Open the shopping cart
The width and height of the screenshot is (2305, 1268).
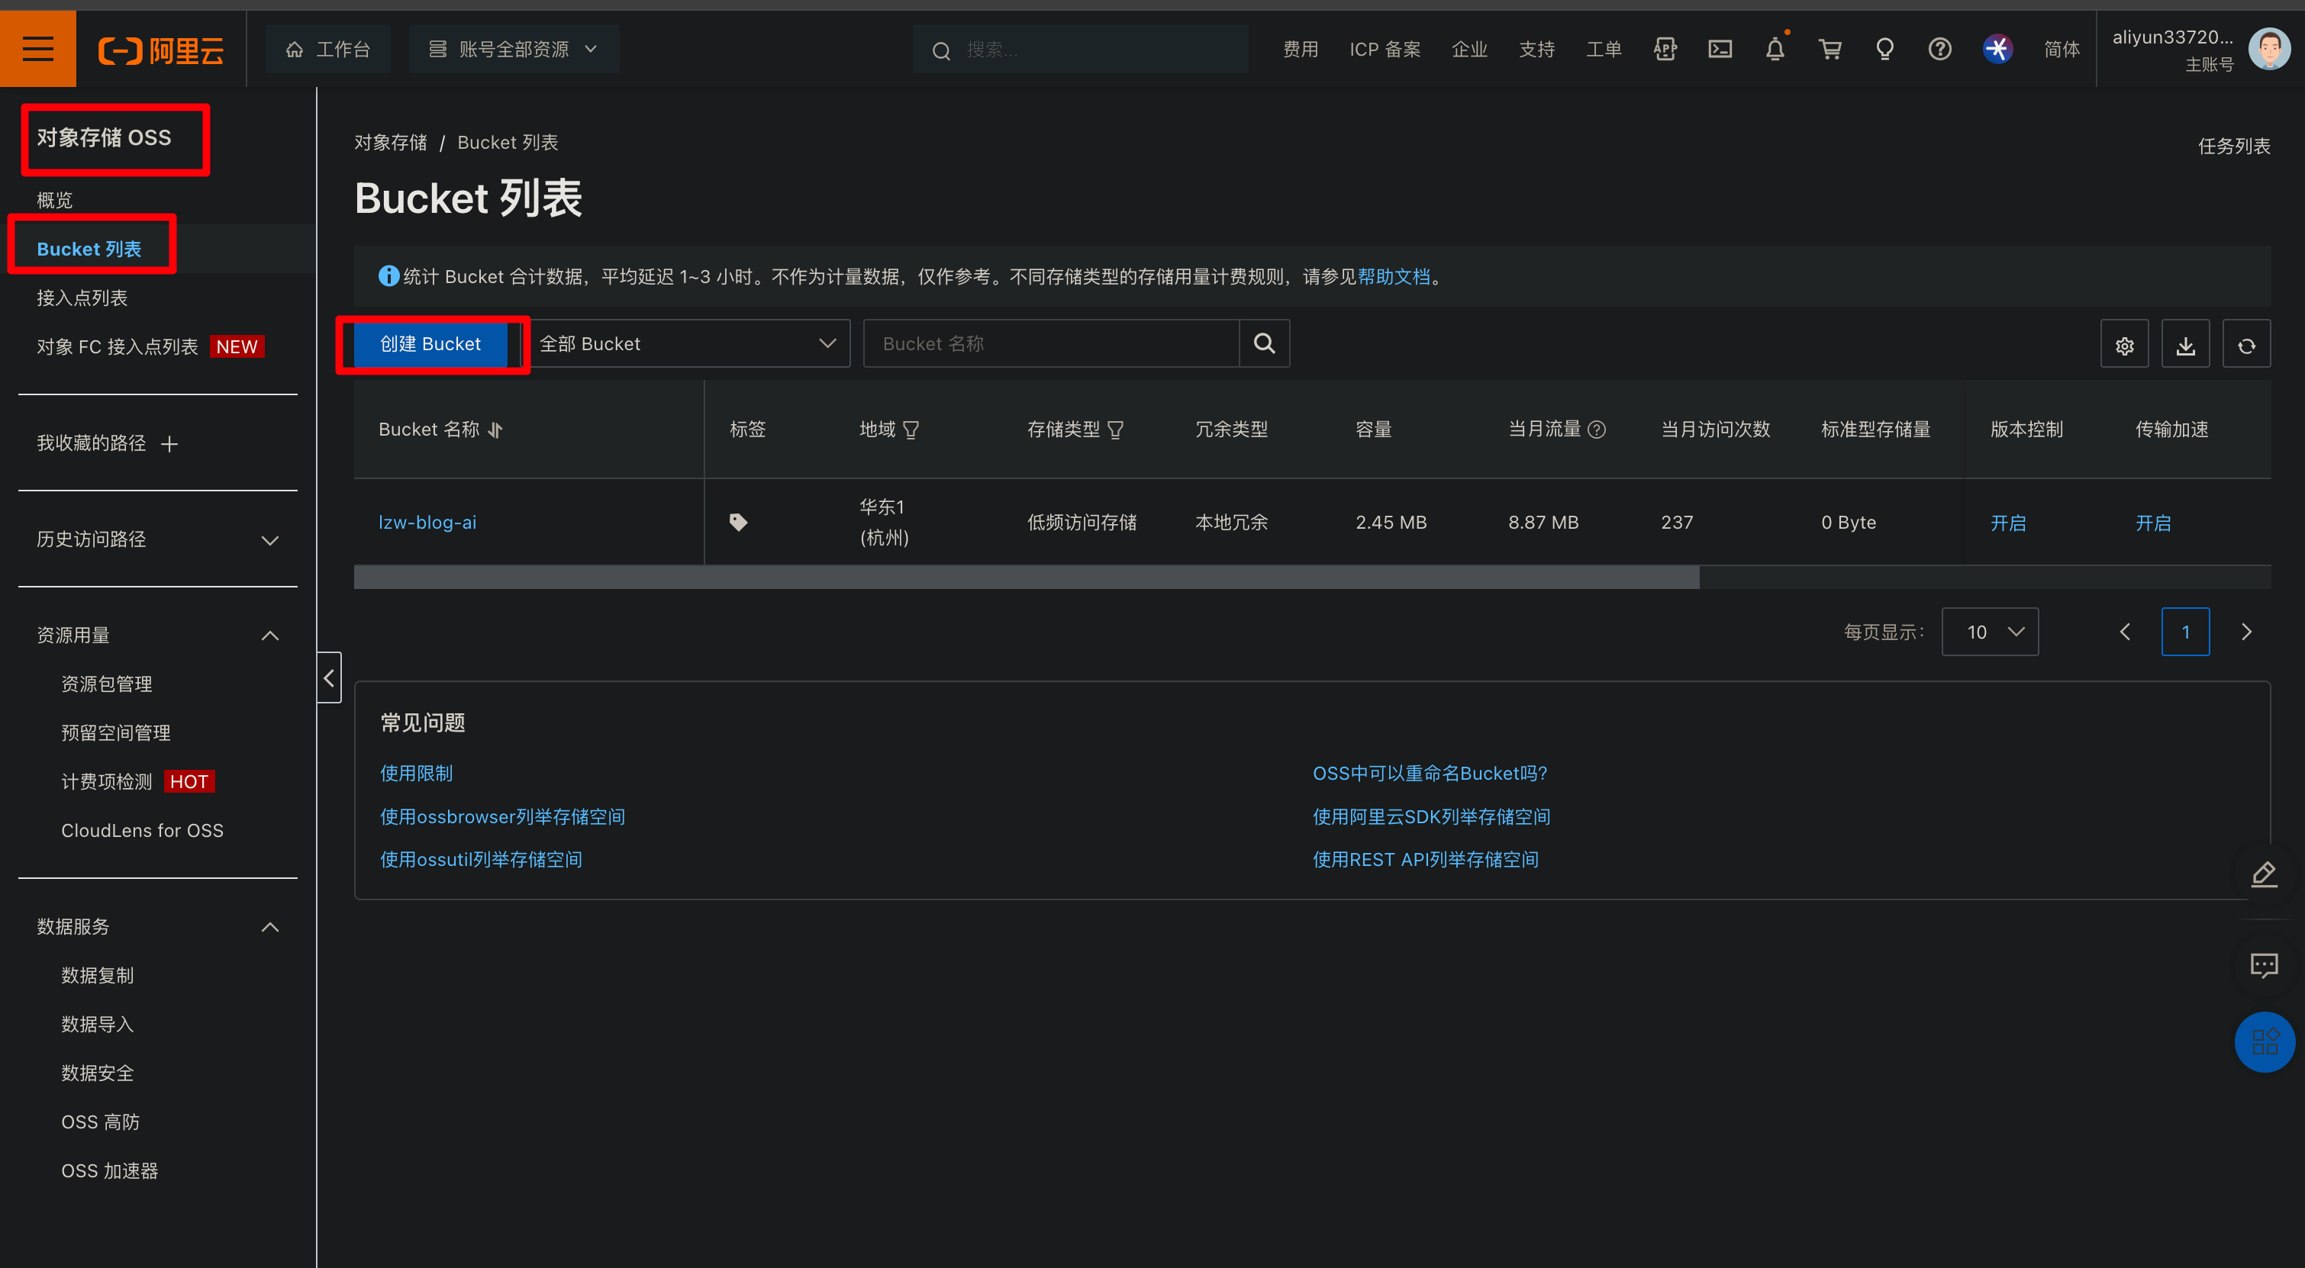tap(1829, 49)
